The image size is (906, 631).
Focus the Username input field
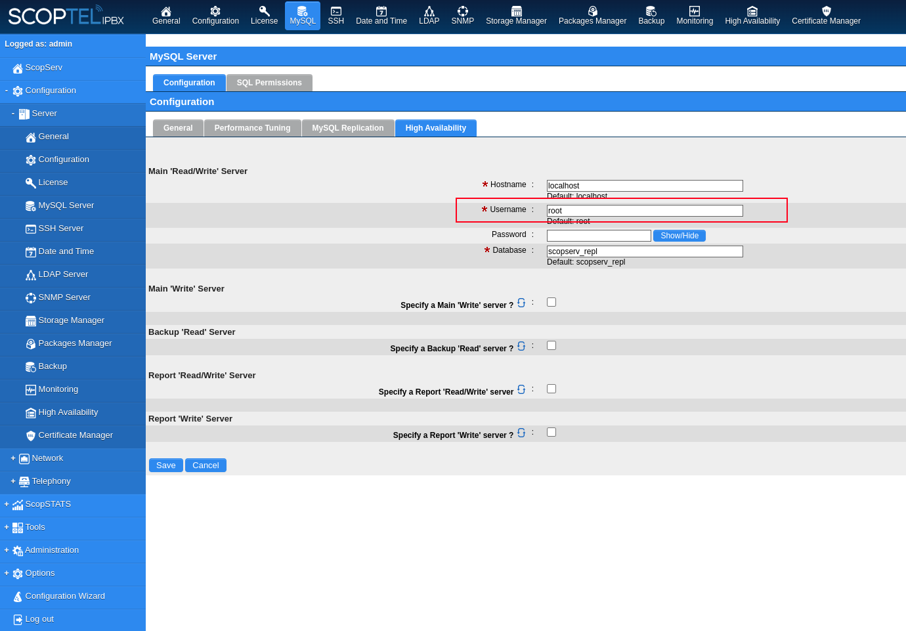645,211
